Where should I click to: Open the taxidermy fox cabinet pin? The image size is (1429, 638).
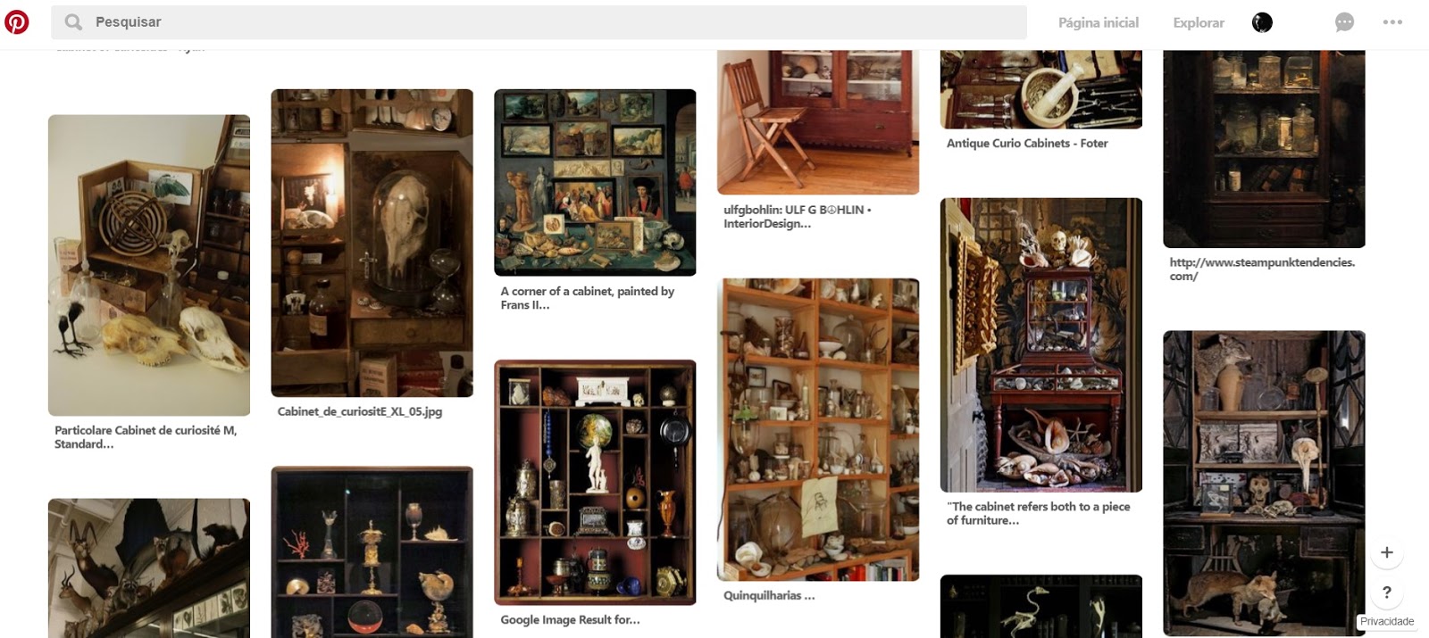coord(1264,483)
